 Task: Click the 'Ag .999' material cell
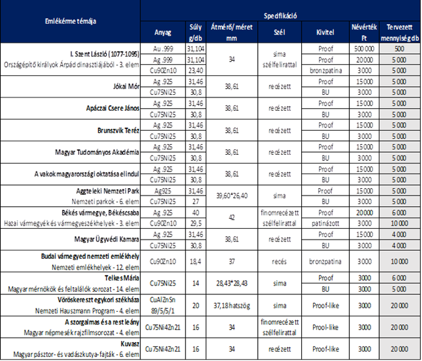pos(163,59)
